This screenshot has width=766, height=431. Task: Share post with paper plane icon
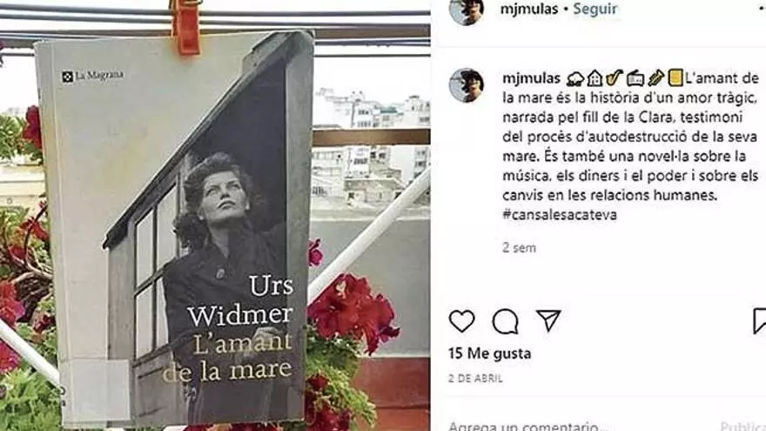tap(548, 320)
